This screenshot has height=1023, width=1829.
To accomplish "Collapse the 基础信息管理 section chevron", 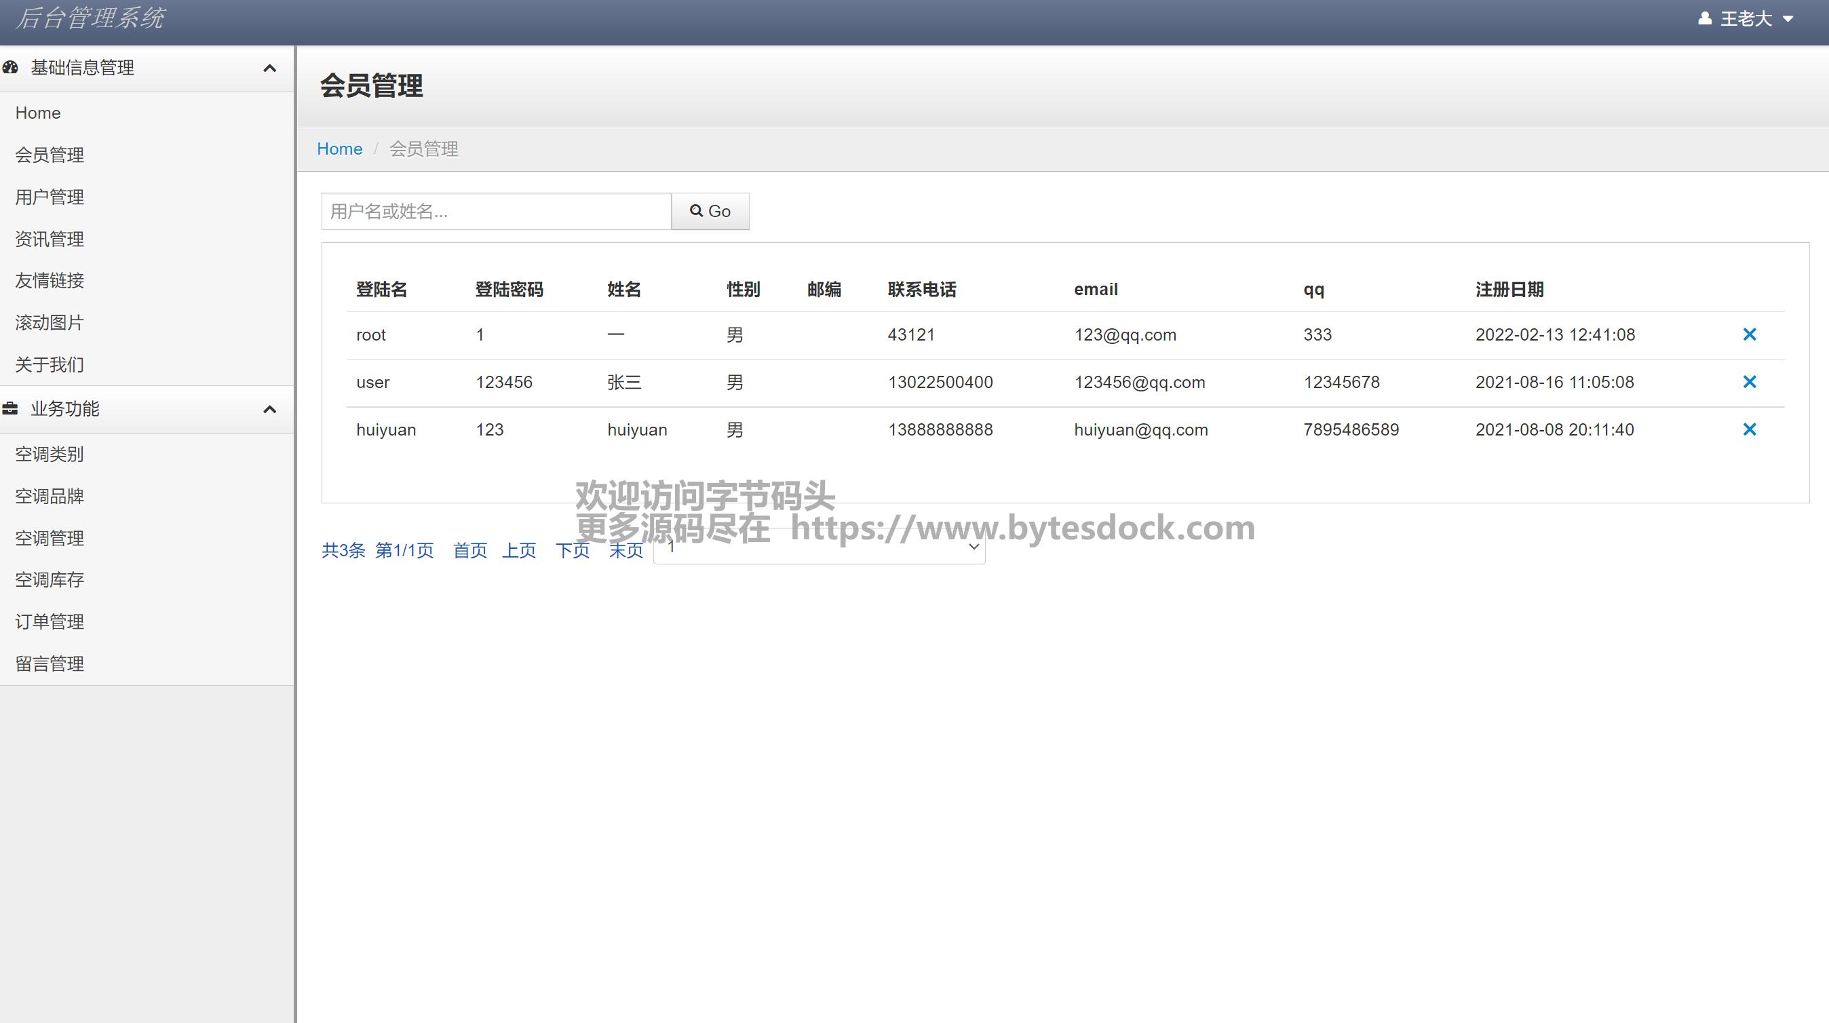I will 269,68.
